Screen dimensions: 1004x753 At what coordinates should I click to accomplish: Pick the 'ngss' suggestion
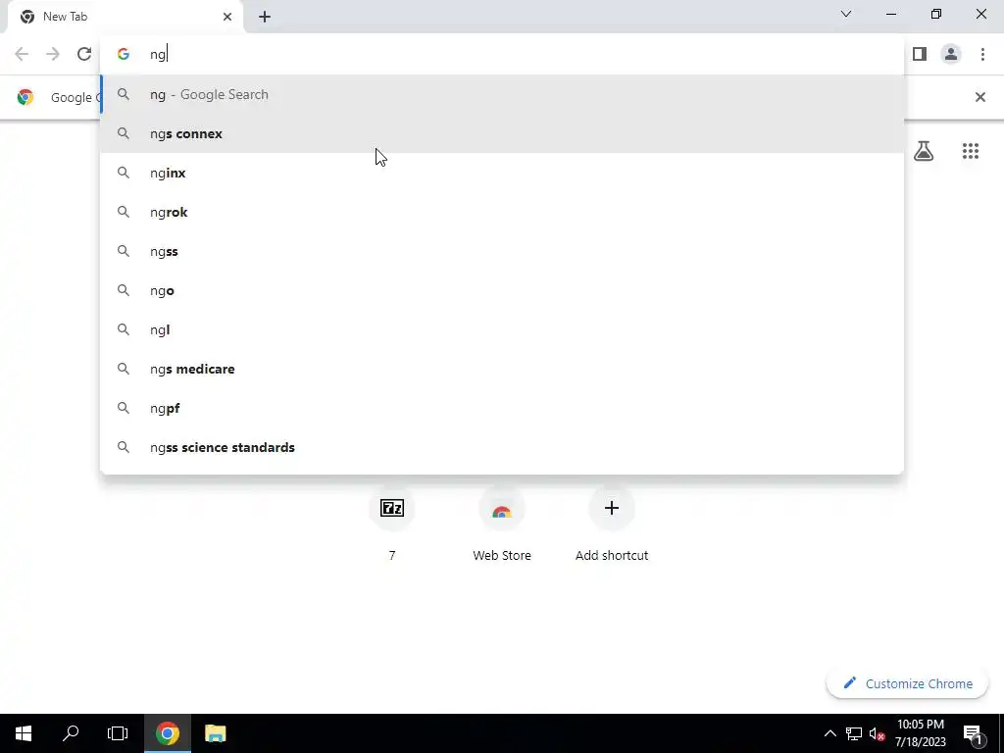[502, 252]
